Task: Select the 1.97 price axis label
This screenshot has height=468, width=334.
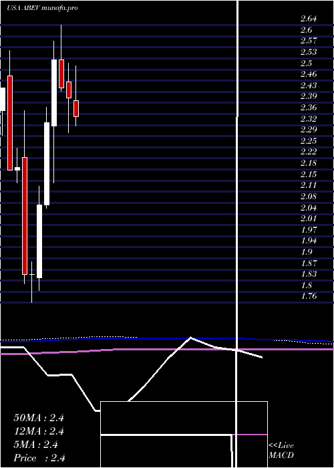Action: (x=309, y=230)
